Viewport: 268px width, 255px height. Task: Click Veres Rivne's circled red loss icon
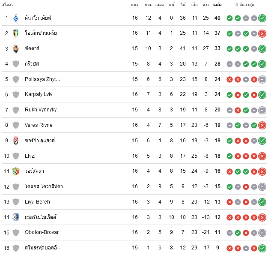pos(262,126)
